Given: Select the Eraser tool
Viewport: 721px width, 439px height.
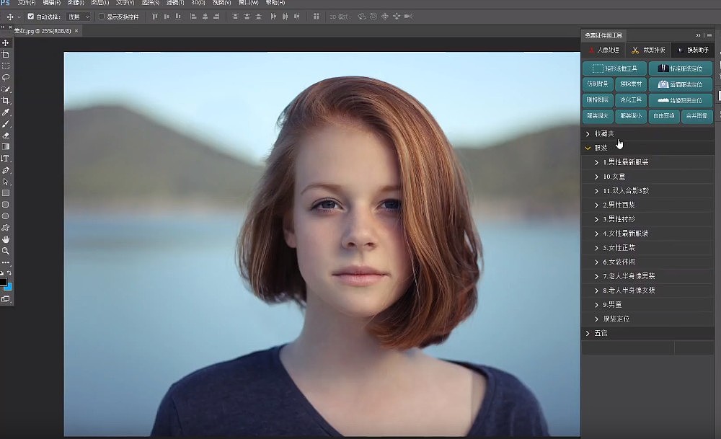Looking at the screenshot, I should point(6,135).
